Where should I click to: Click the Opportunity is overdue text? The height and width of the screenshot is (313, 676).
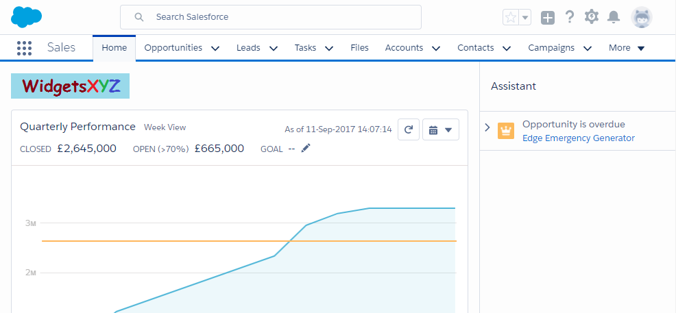[573, 125]
